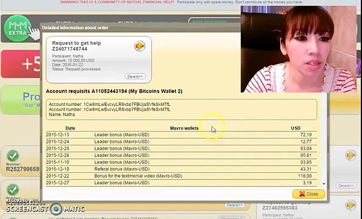
Task: Click the green checkmark on order R252799658
Action: pyautogui.click(x=13, y=156)
